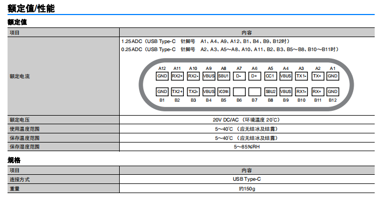
Task: Click the empty pin box above B6
Action: (x=239, y=91)
